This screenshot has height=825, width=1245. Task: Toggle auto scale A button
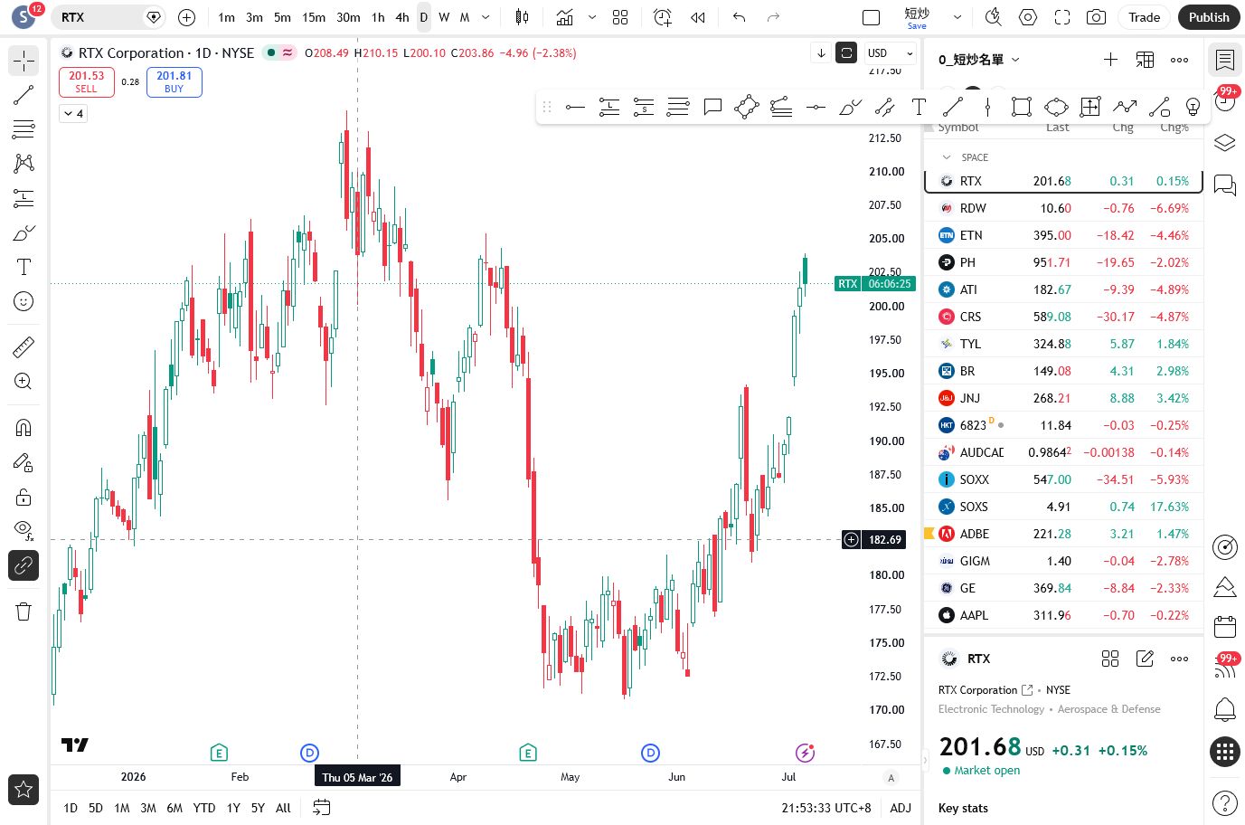(x=891, y=778)
